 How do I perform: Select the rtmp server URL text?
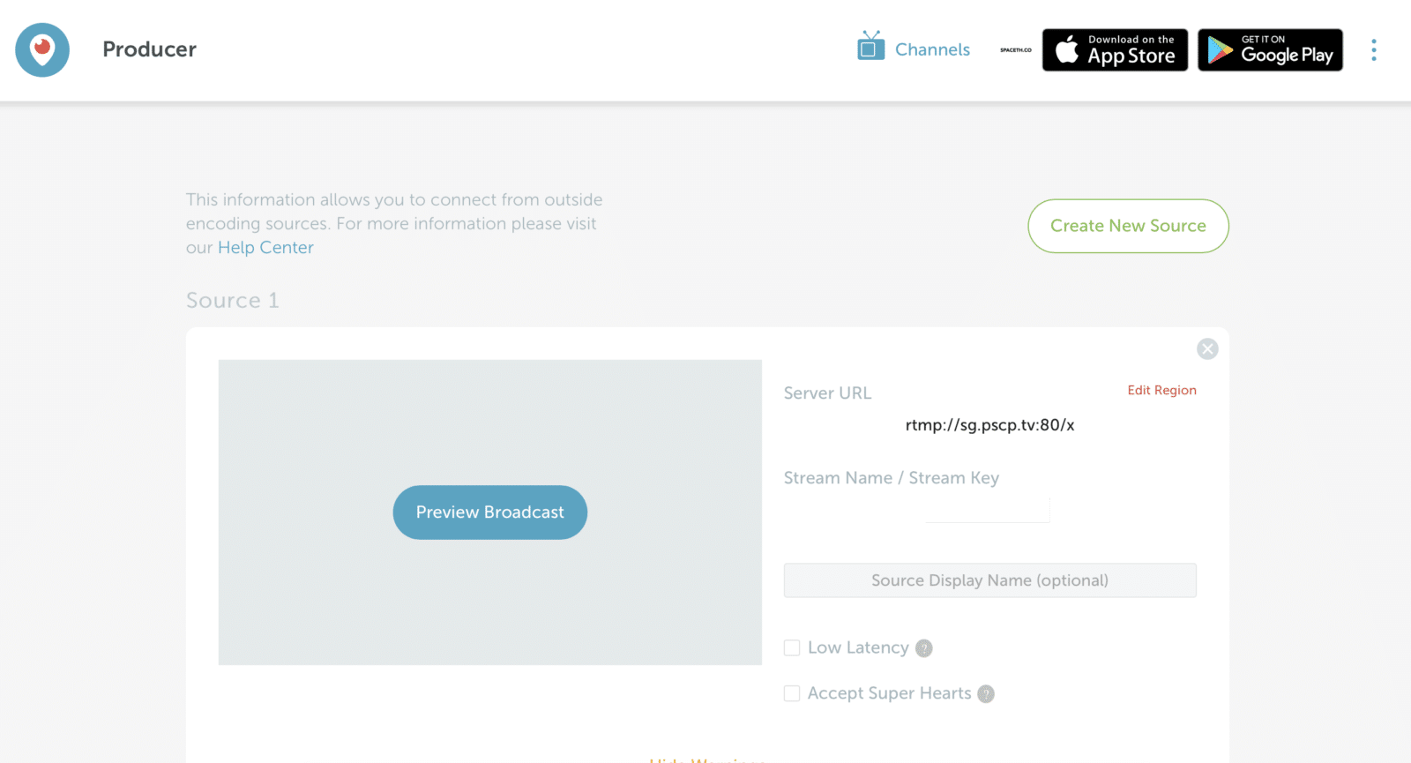[x=989, y=425]
